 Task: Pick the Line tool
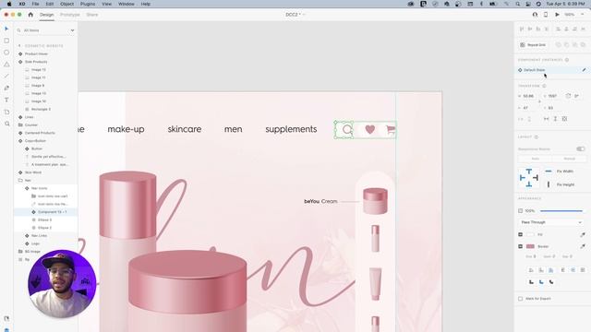point(6,76)
